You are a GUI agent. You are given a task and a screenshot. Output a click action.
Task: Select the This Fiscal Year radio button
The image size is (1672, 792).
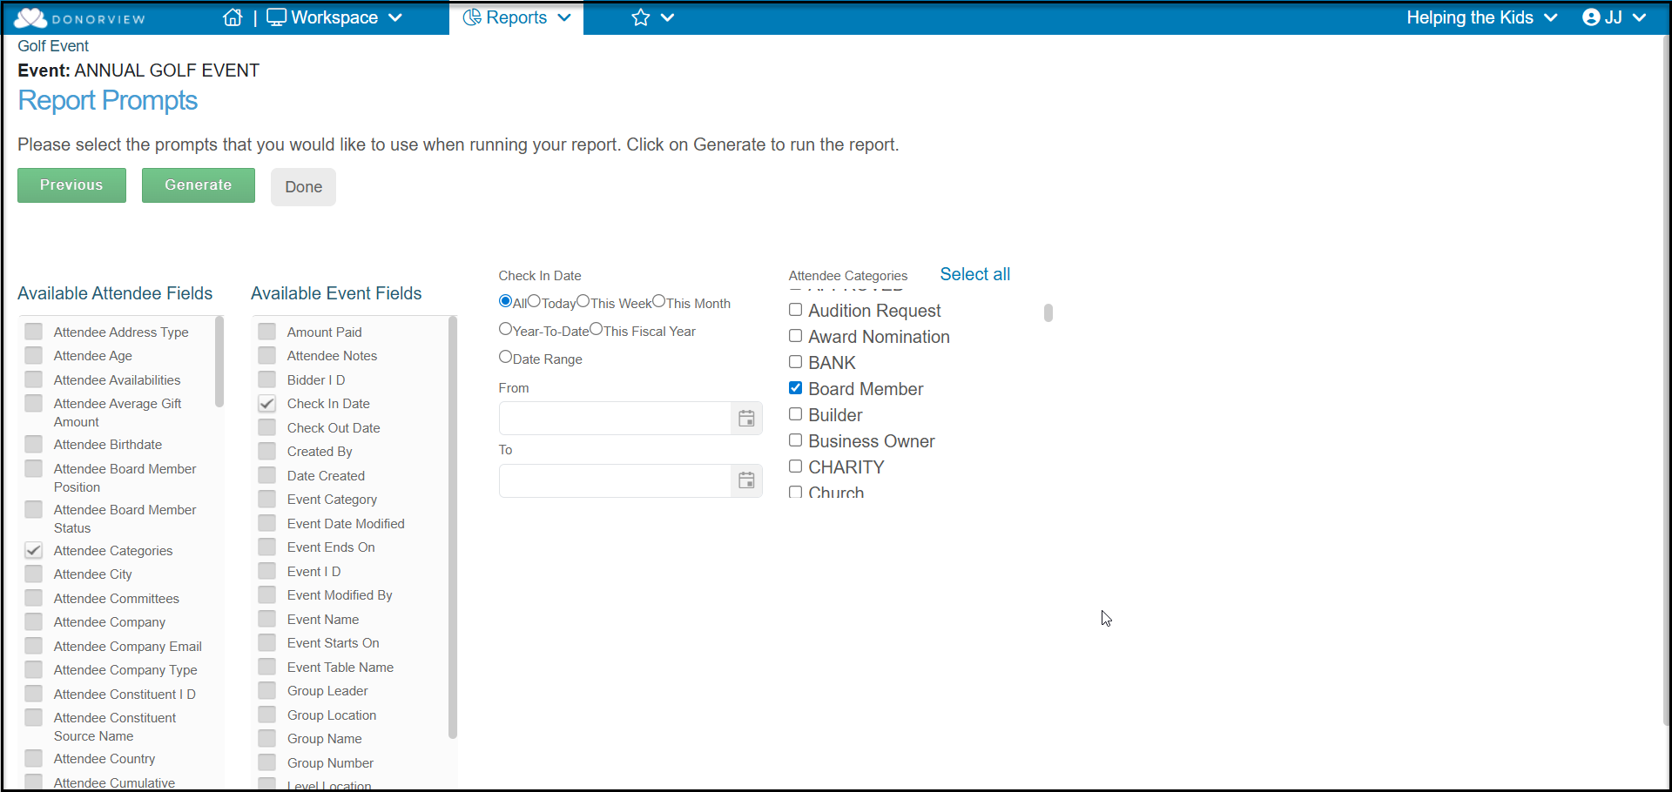click(596, 329)
